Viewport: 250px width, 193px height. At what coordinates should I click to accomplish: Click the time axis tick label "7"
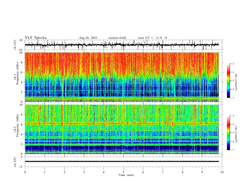click(163, 172)
